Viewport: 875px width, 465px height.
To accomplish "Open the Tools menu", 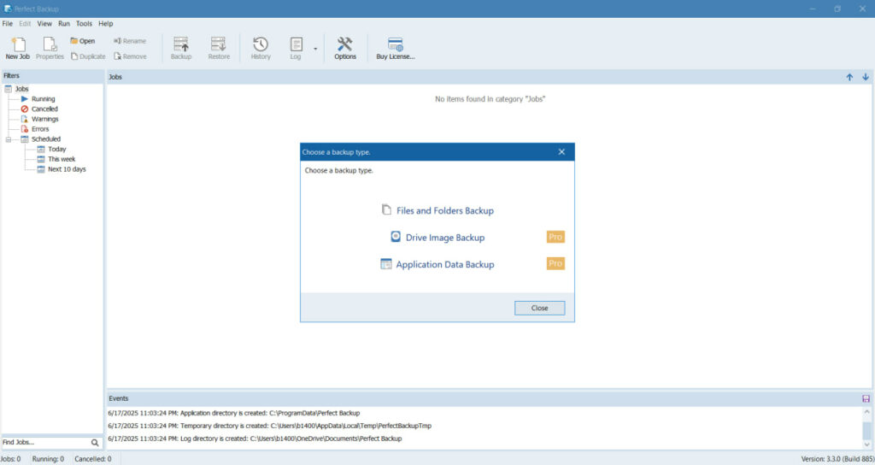I will tap(85, 23).
